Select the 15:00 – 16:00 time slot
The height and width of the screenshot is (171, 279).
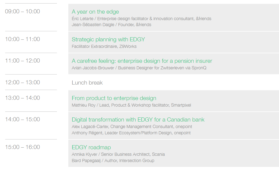coord(23,147)
